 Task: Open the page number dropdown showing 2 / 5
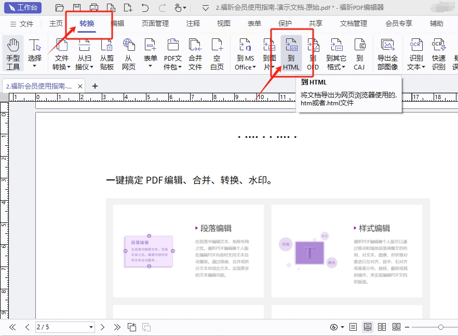tap(91, 327)
